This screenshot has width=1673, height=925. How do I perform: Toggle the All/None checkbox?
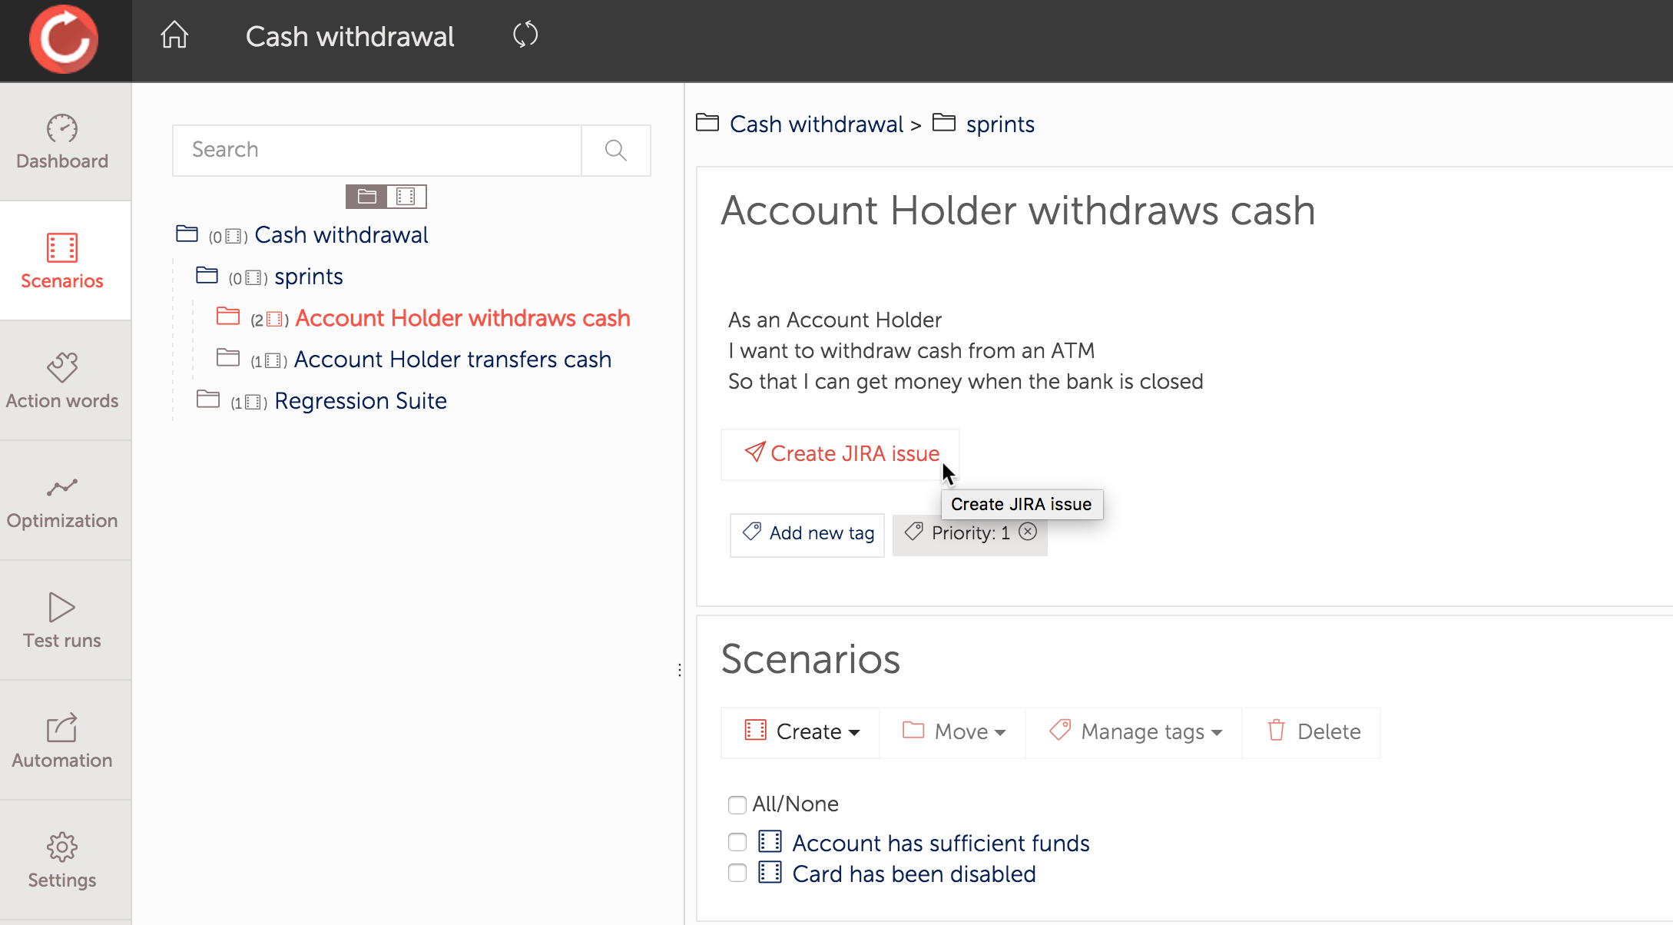click(737, 804)
